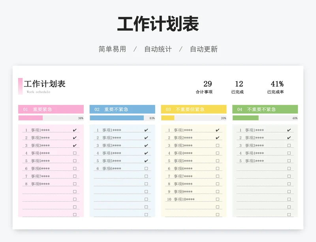Select 事项5**** in 重要紧急 list
Screen dimensions: 316x242
pyautogui.click(x=40, y=161)
